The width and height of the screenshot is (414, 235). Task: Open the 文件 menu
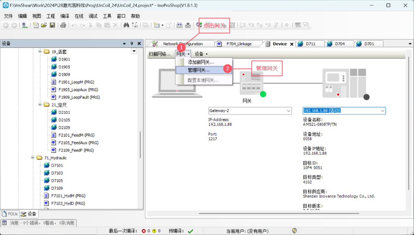(8, 16)
